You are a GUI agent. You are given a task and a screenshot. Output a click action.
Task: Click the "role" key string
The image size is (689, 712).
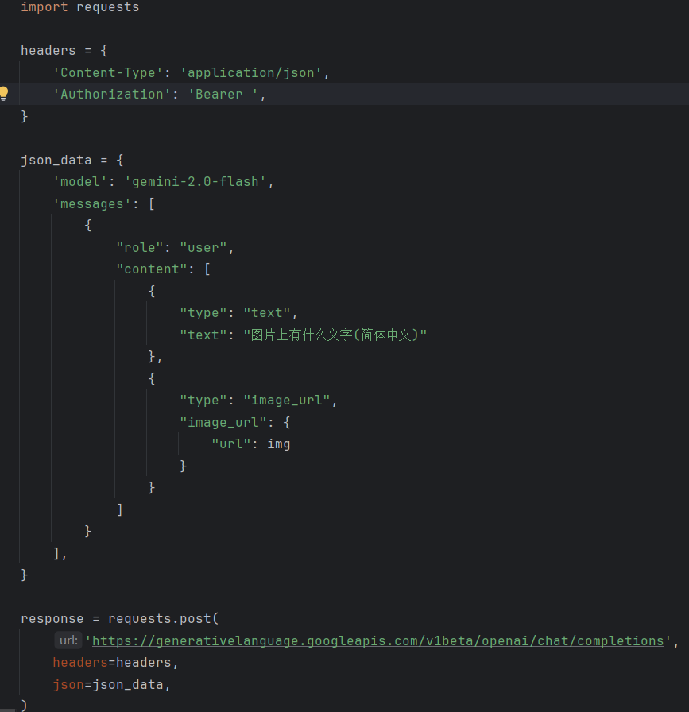click(140, 247)
